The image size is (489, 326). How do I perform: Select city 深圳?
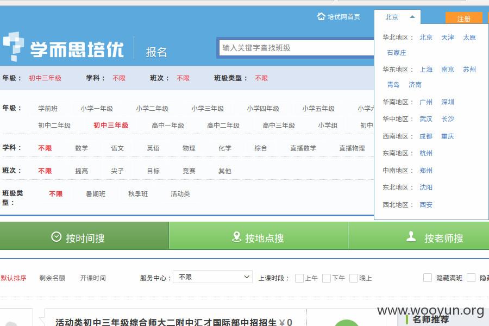coord(448,102)
